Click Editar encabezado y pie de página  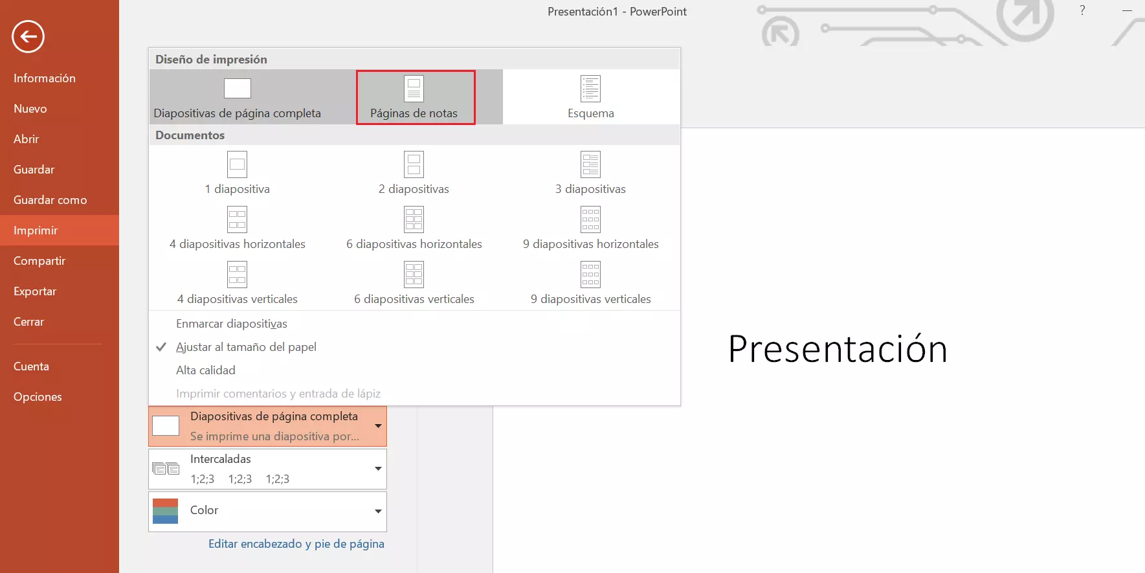pos(296,544)
